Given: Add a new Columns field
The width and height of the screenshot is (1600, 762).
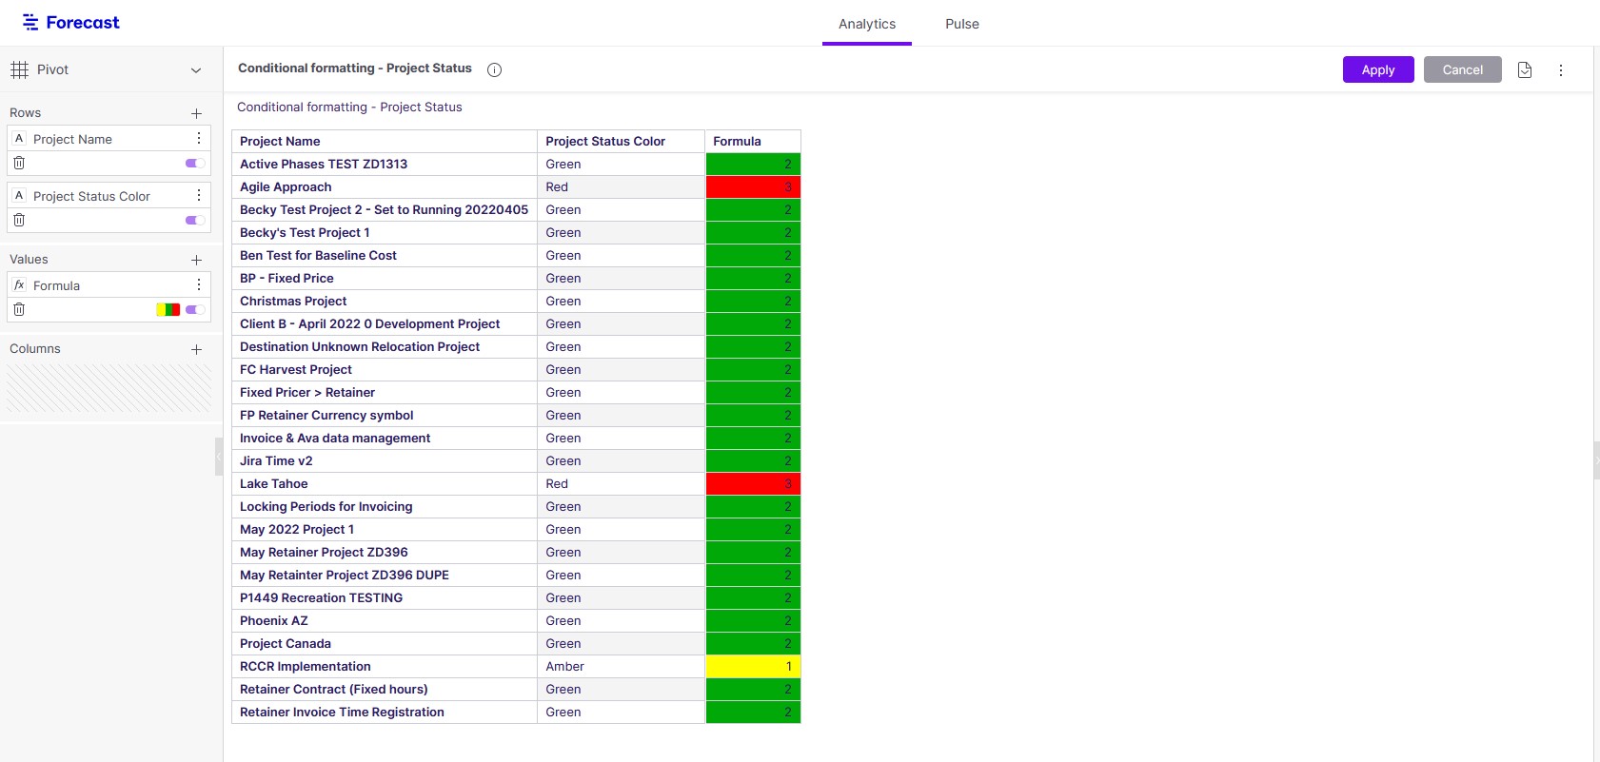Looking at the screenshot, I should (x=196, y=349).
